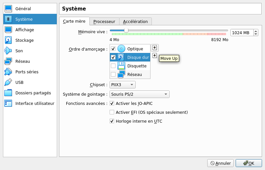Click the move down arrow for boot order

(x=155, y=55)
